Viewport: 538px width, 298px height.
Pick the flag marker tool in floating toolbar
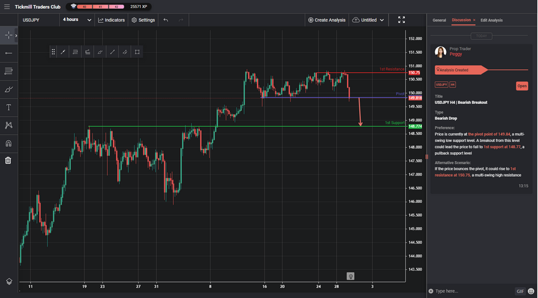pyautogui.click(x=88, y=52)
